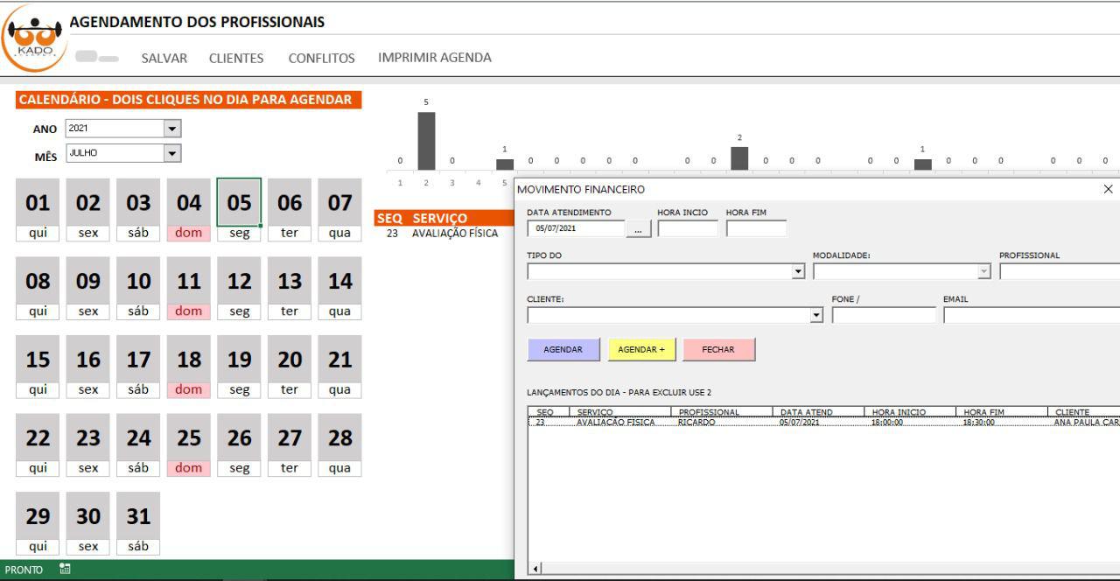1120x581 pixels.
Task: Close the Movimento Financeiro dialog
Action: pyautogui.click(x=1108, y=189)
